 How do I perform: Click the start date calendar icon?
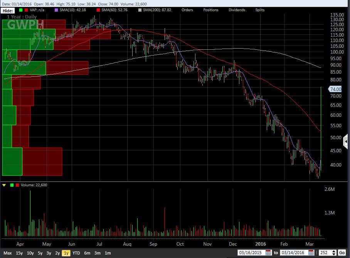(268, 253)
